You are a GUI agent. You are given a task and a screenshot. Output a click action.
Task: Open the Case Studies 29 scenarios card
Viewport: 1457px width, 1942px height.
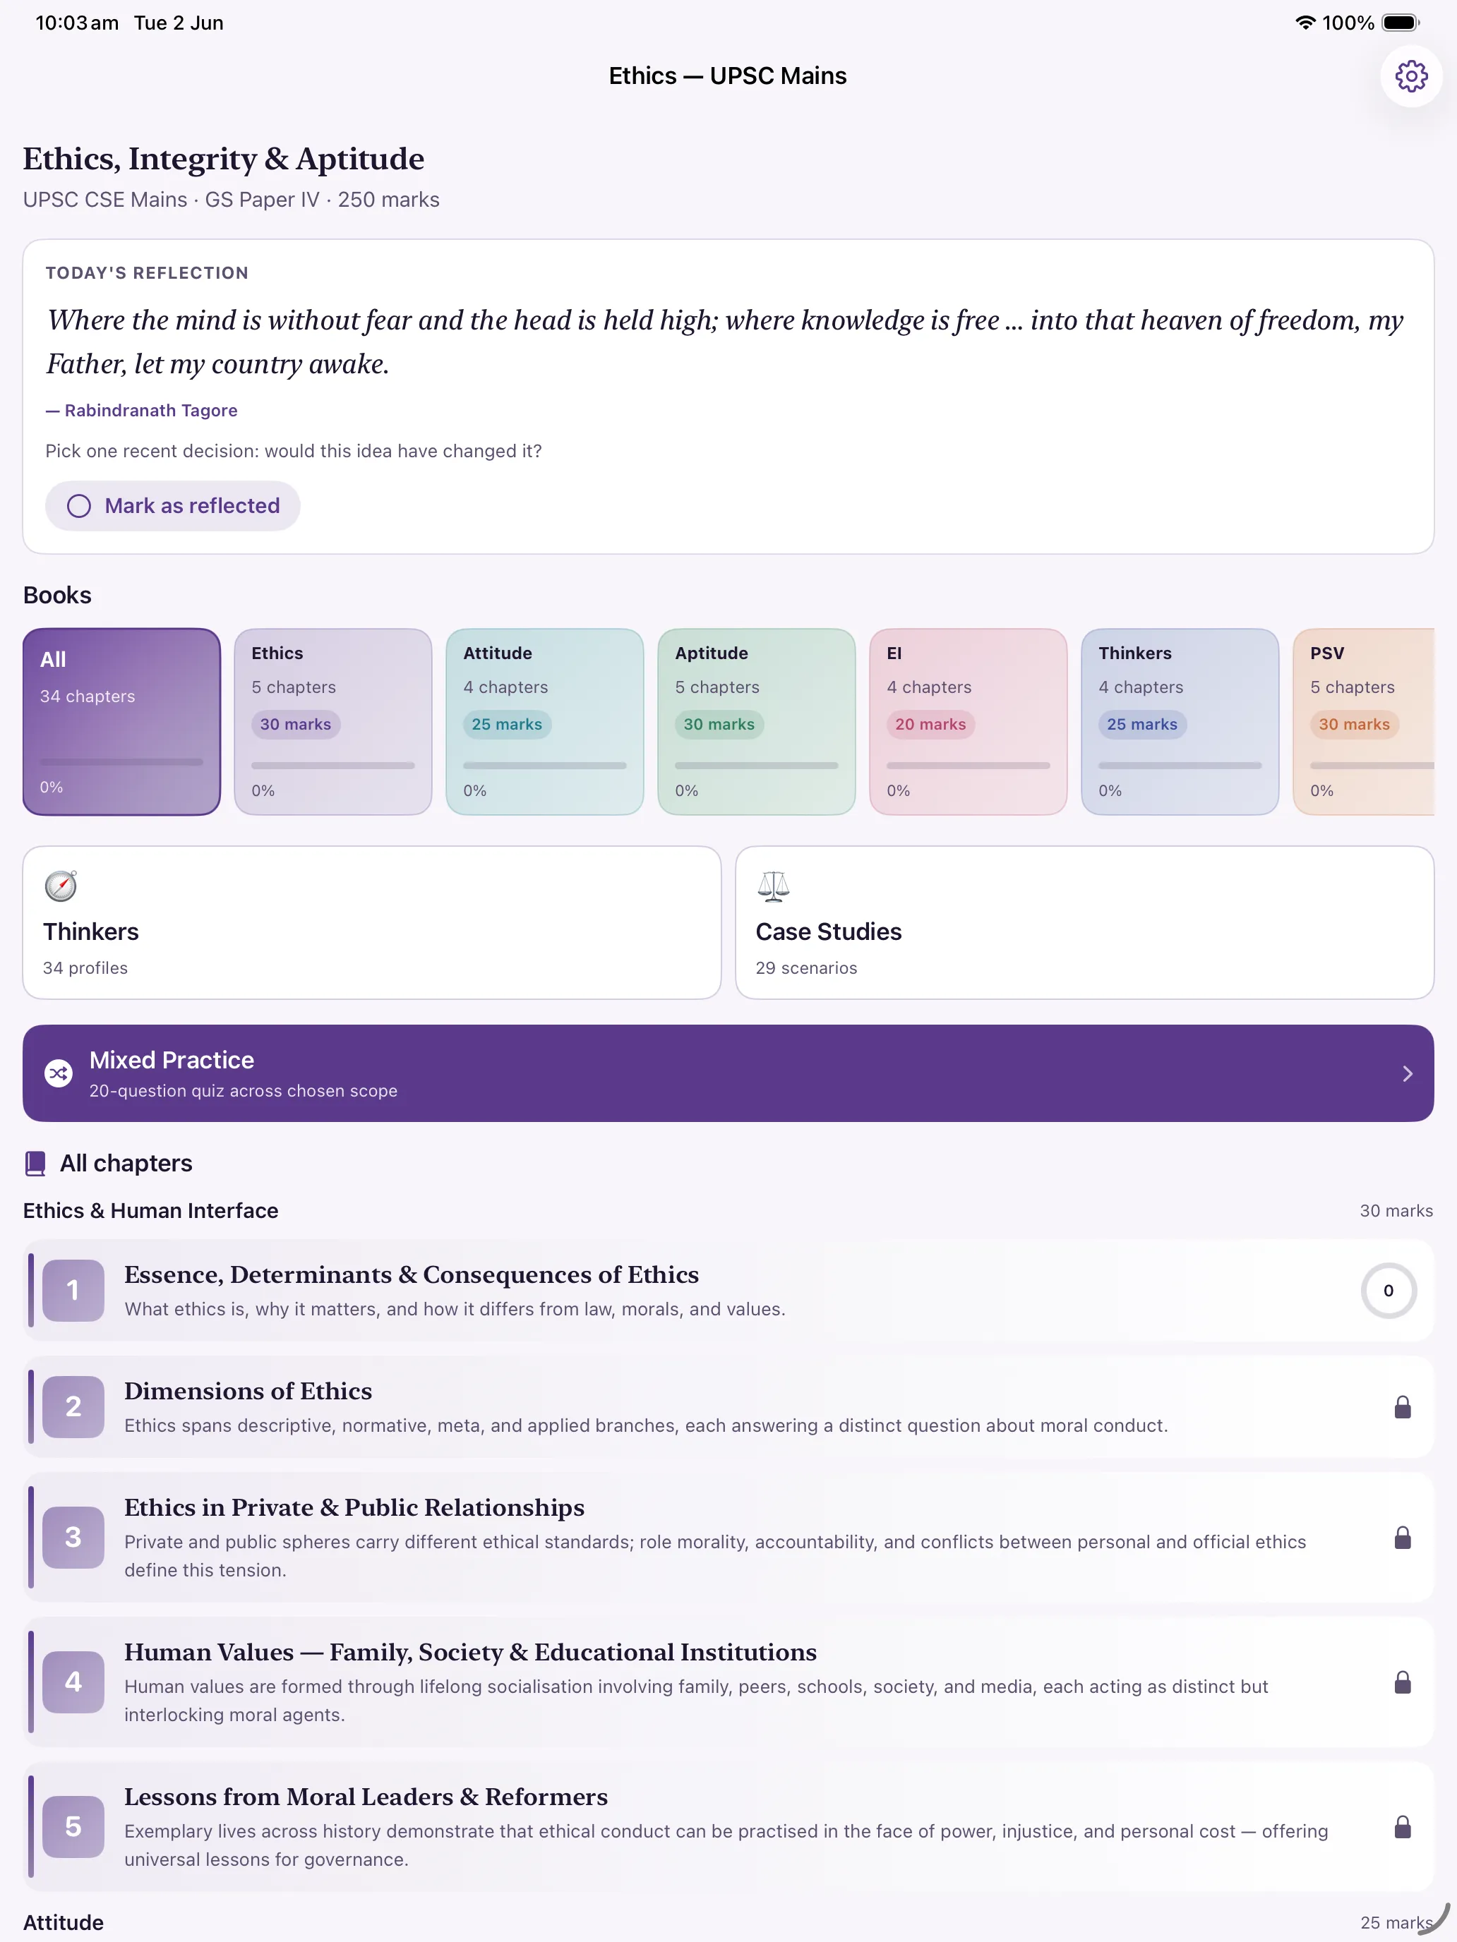(x=1084, y=923)
